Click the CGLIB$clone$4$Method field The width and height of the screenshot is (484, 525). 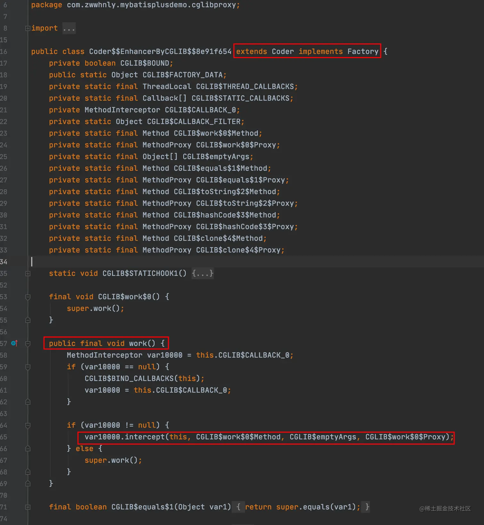[218, 239]
